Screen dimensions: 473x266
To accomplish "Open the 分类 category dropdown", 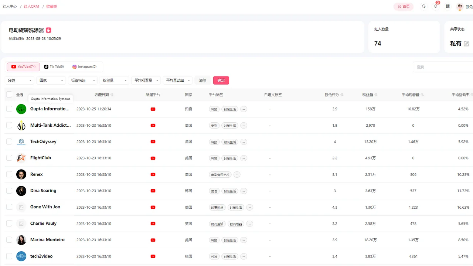I will point(19,80).
